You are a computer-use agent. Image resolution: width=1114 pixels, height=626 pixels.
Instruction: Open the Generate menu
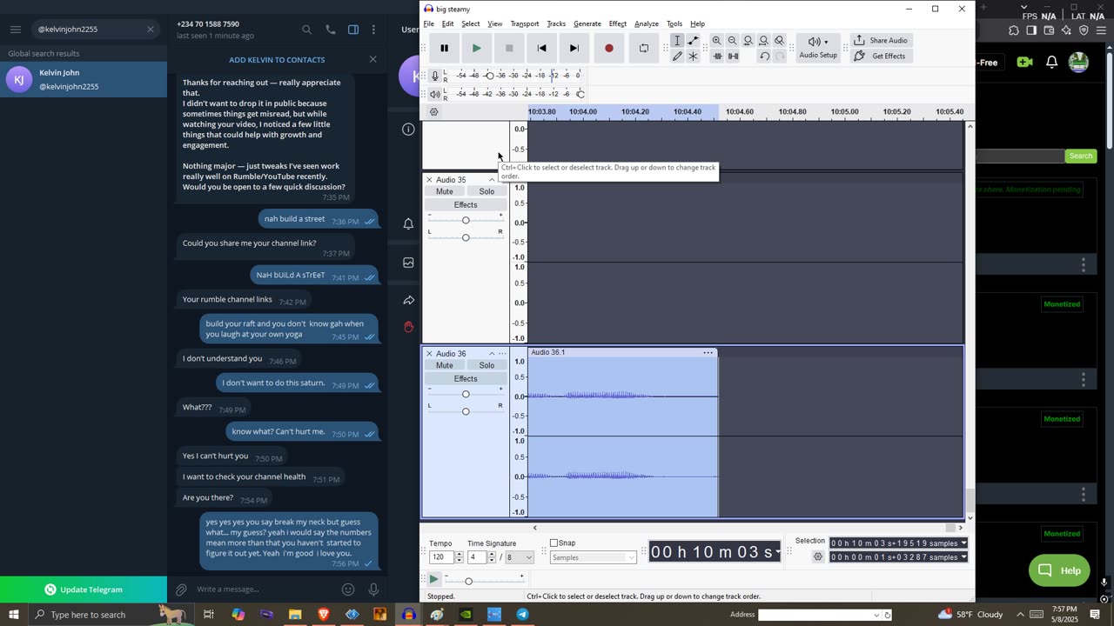(x=587, y=23)
